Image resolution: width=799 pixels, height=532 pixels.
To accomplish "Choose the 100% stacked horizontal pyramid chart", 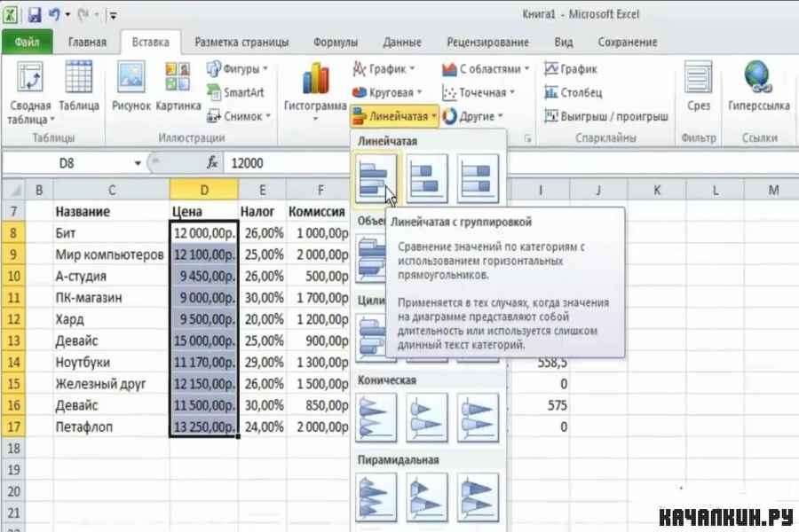I will click(478, 497).
